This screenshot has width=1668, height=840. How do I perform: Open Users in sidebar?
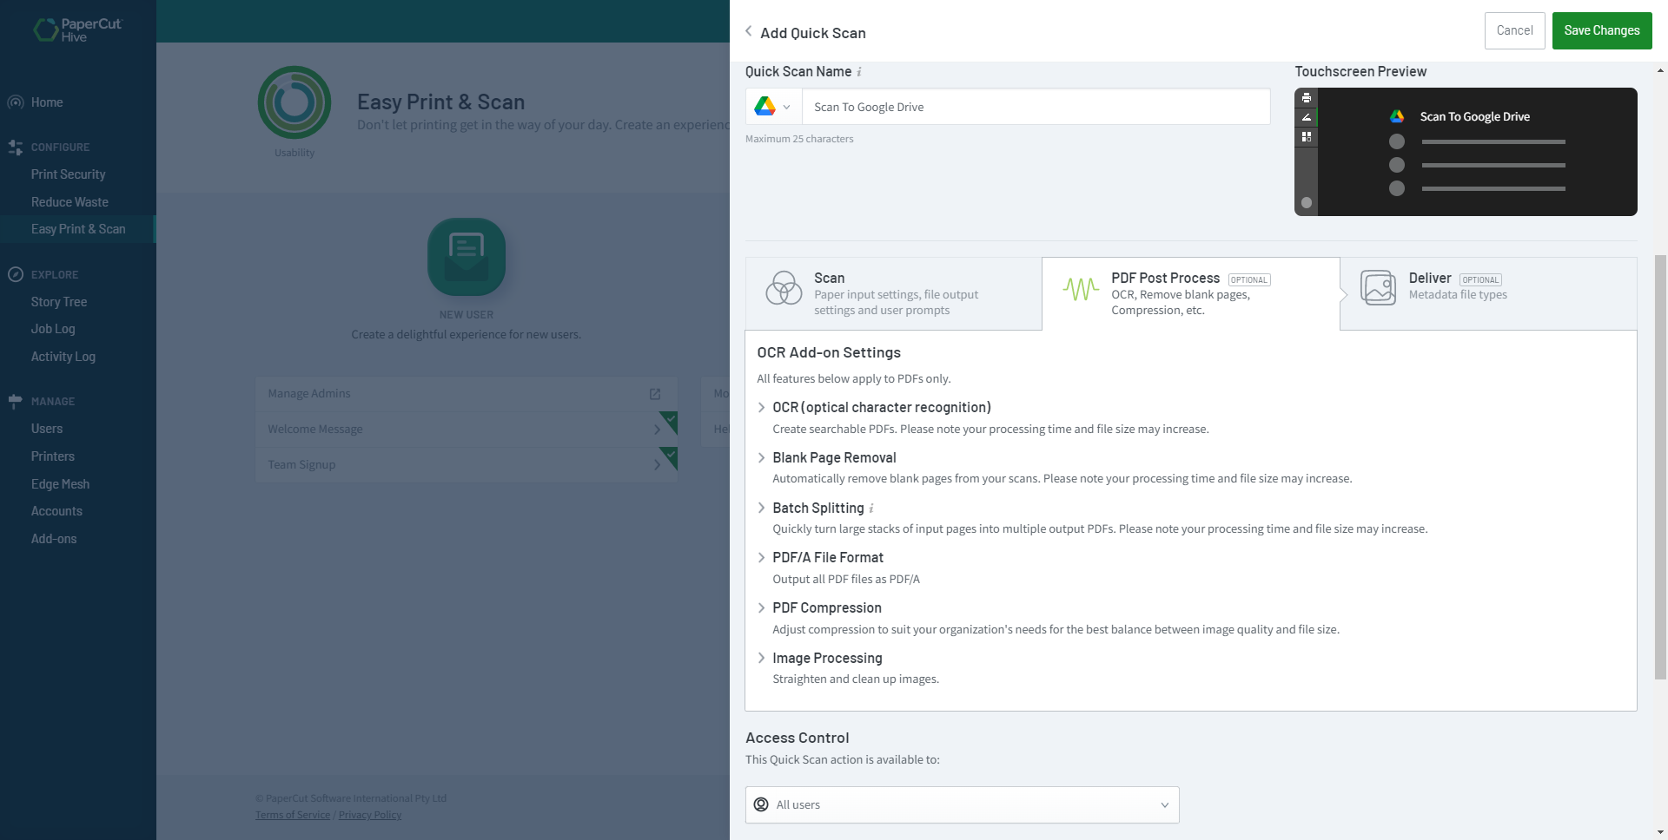47,429
